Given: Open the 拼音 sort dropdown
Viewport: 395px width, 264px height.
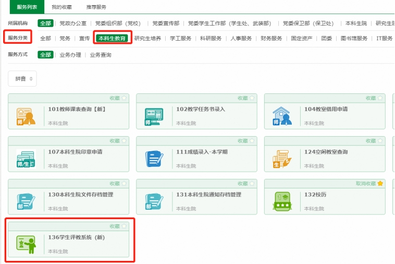Looking at the screenshot, I should [22, 79].
